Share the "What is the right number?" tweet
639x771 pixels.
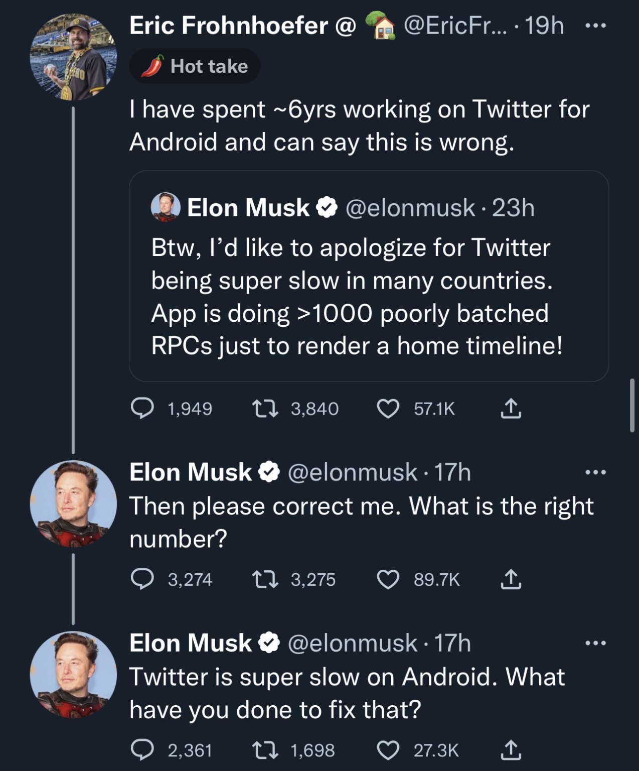[x=511, y=579]
